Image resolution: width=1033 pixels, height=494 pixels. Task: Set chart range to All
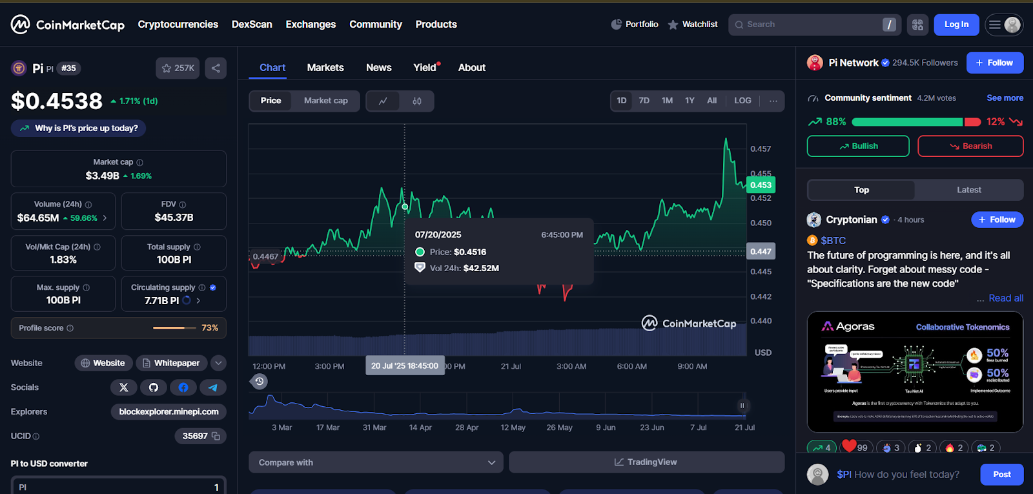[711, 101]
